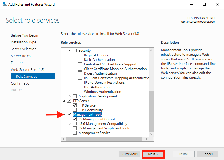Expand the Application Development node
Screen dimensions: 224x160
[x=70, y=96]
